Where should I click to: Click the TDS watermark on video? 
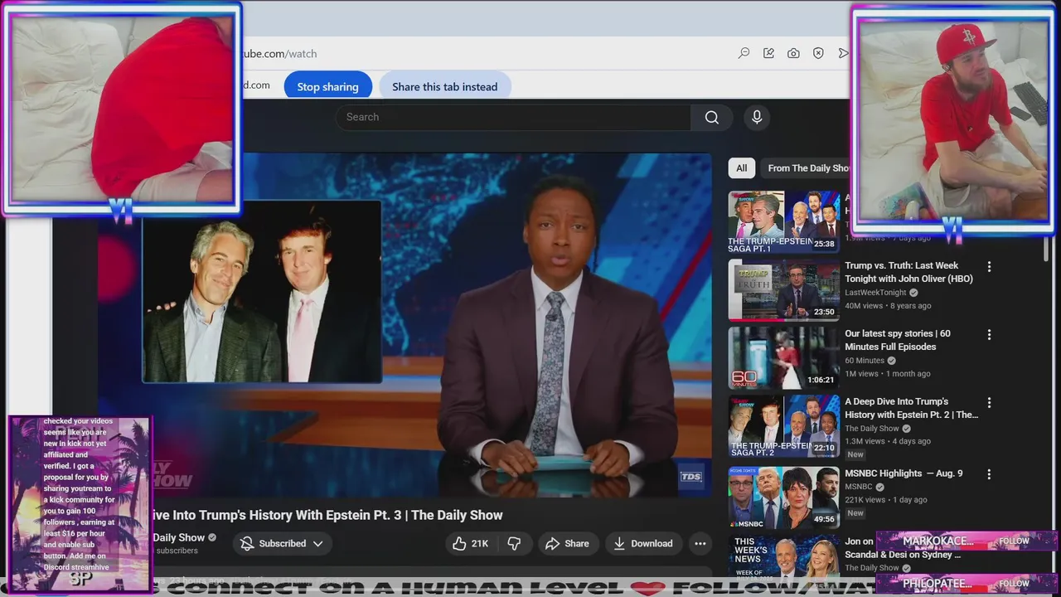click(x=690, y=476)
